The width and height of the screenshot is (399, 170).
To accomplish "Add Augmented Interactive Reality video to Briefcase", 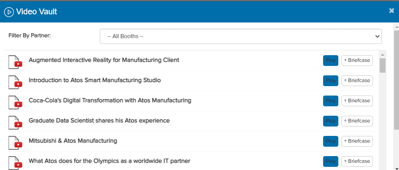I will (357, 61).
